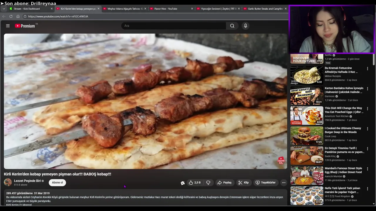This screenshot has height=211, width=376.
Task: Click the Million Rezepte channel name
Action: pos(333,76)
